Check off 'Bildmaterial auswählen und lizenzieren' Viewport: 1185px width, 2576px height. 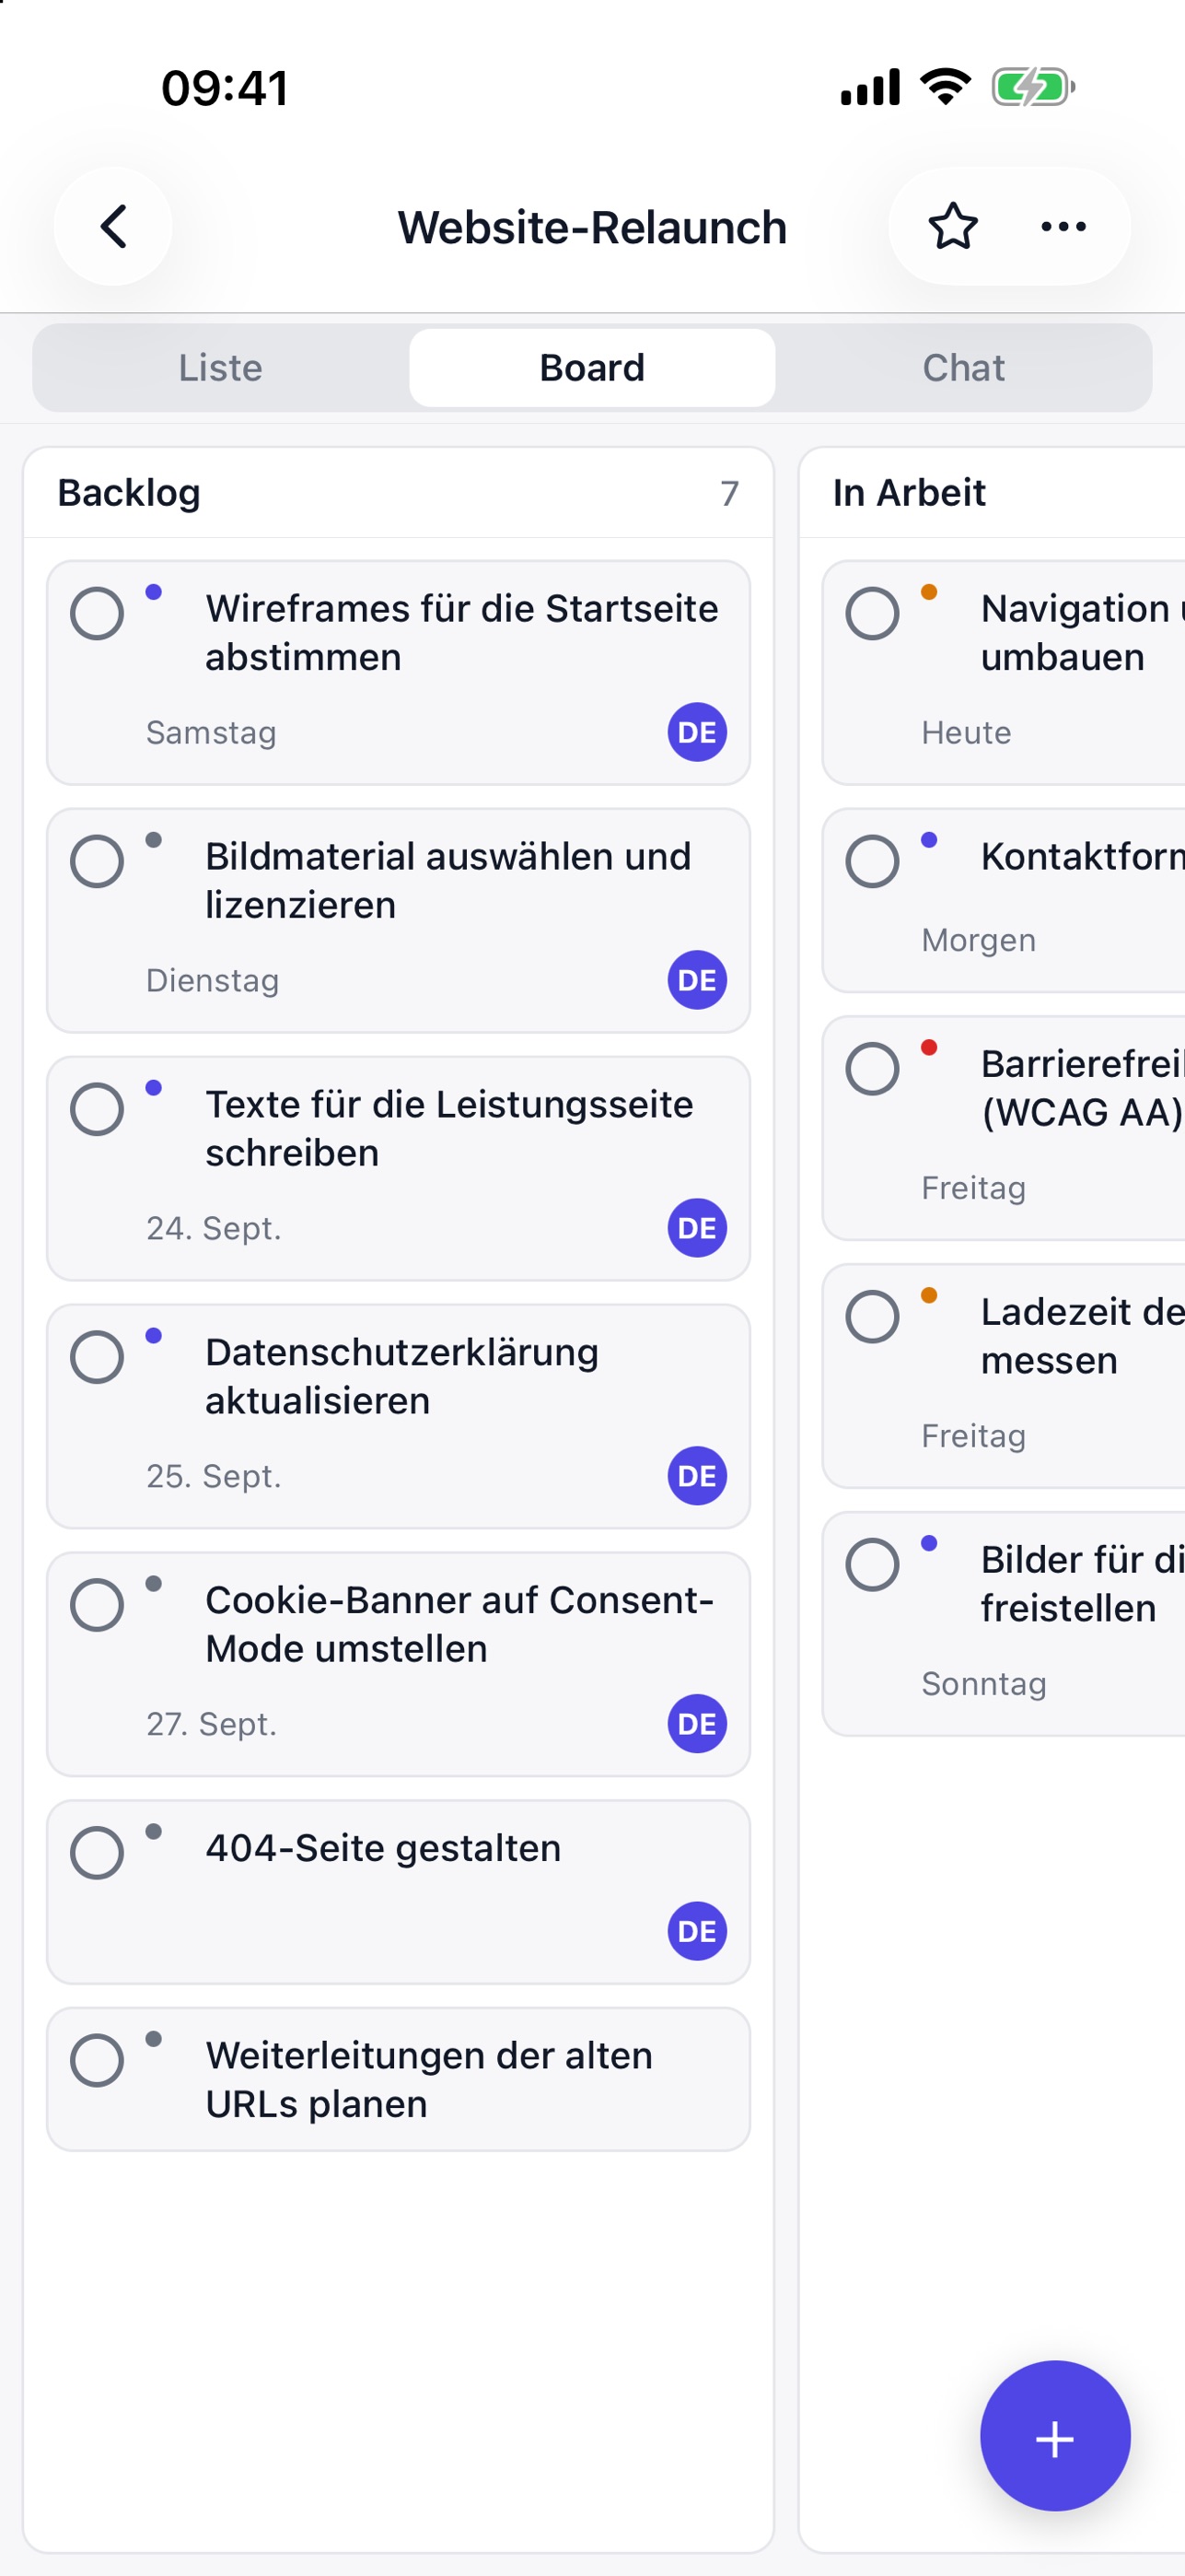[97, 861]
